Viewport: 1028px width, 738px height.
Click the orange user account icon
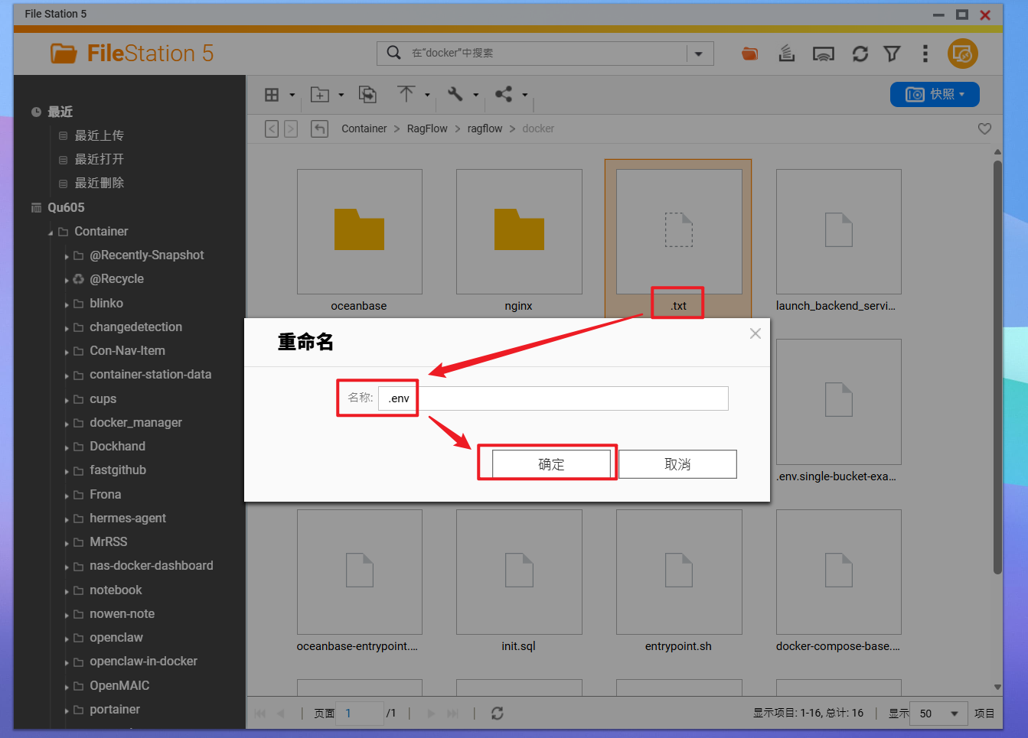pyautogui.click(x=963, y=54)
